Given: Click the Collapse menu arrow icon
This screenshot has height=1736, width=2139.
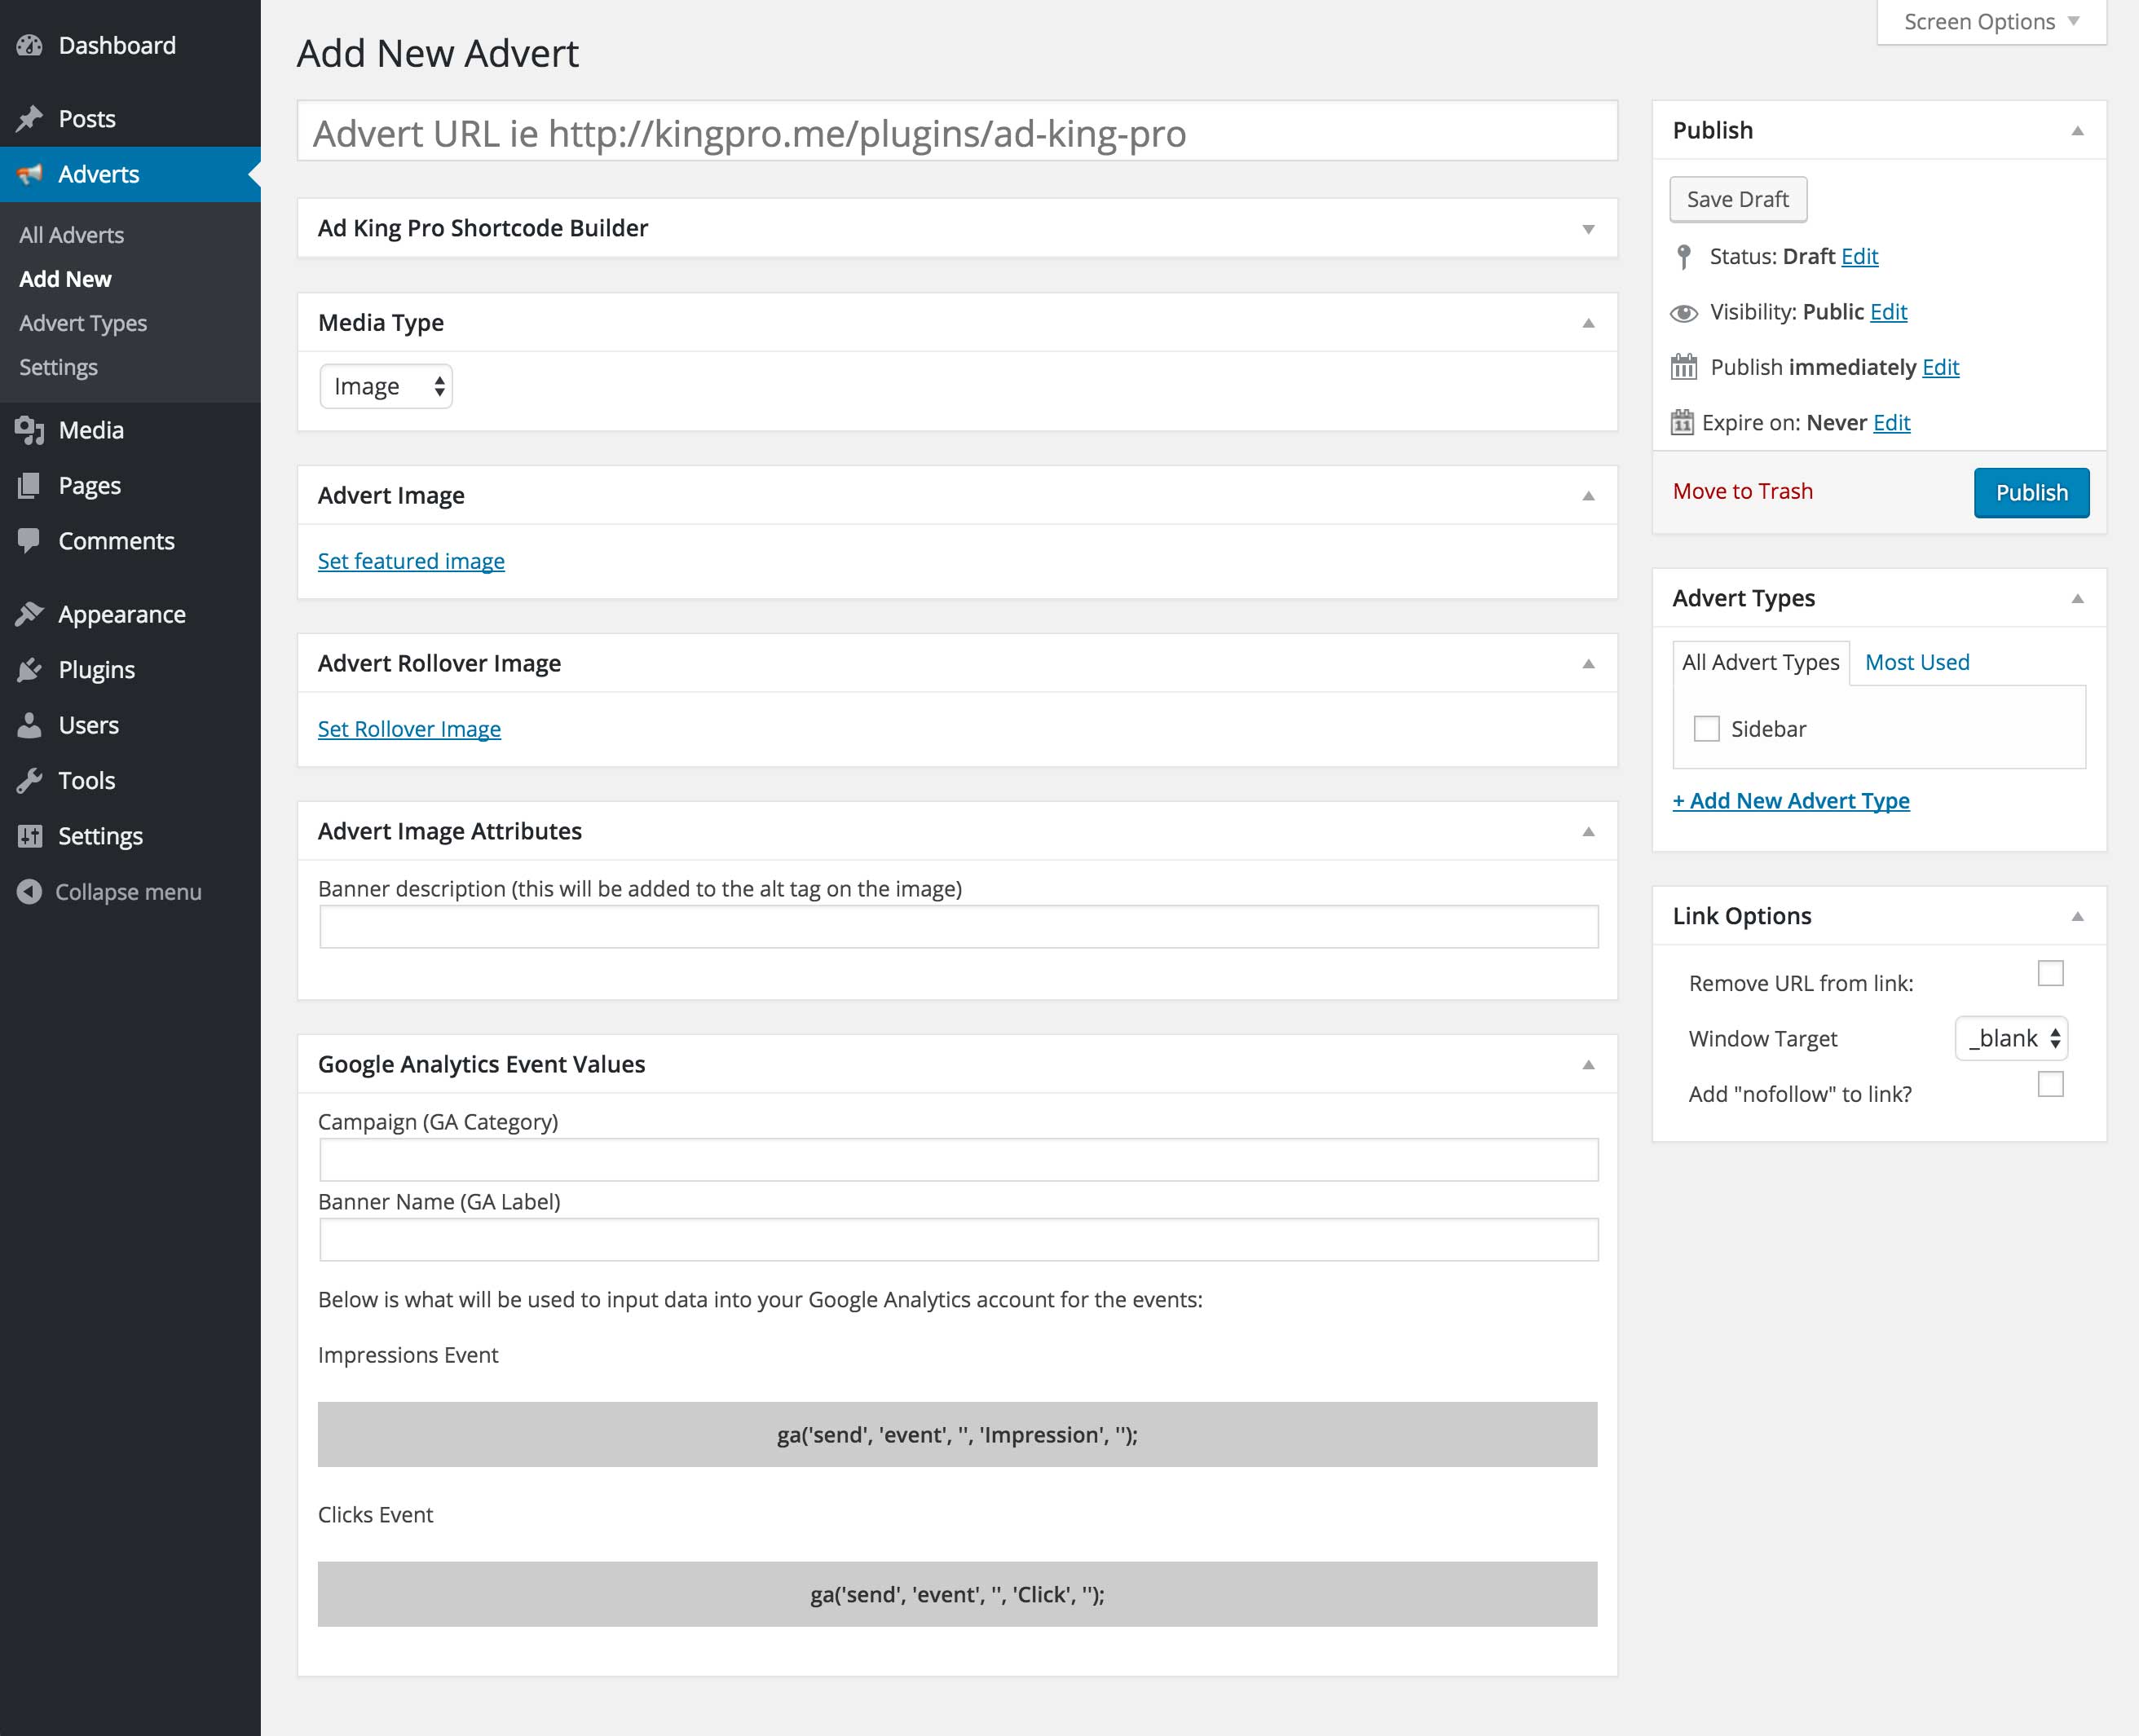Looking at the screenshot, I should (30, 891).
